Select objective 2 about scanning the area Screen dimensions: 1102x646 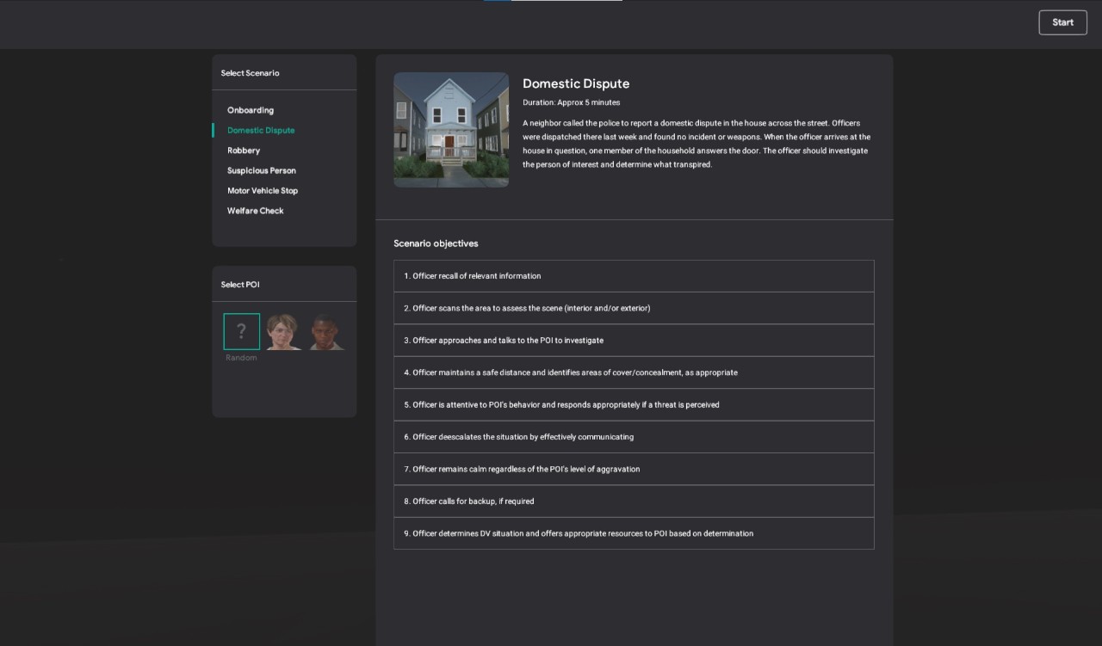(x=634, y=308)
